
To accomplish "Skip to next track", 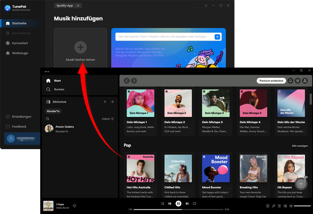I will (x=187, y=203).
